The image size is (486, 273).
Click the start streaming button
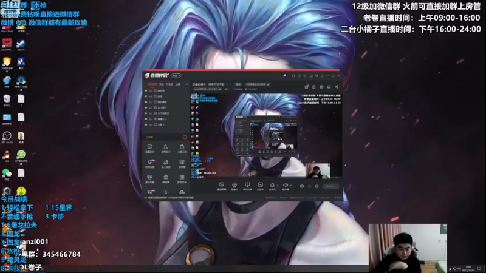[330, 186]
